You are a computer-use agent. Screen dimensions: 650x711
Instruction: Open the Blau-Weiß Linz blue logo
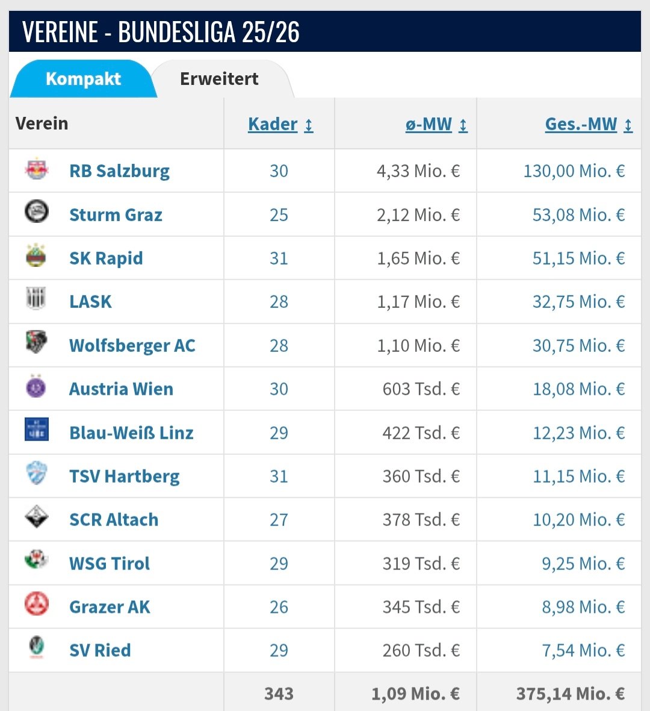click(x=37, y=430)
